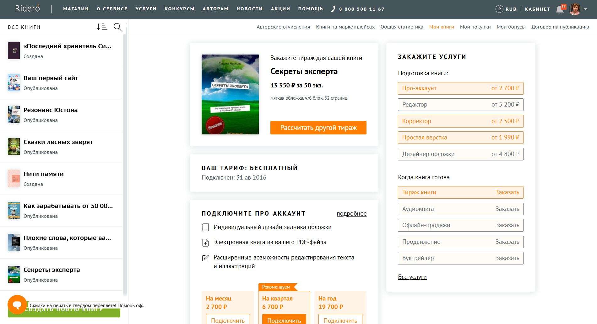Order the Буктрейлер service
Viewport: 597px width, 324px height.
[x=460, y=258]
